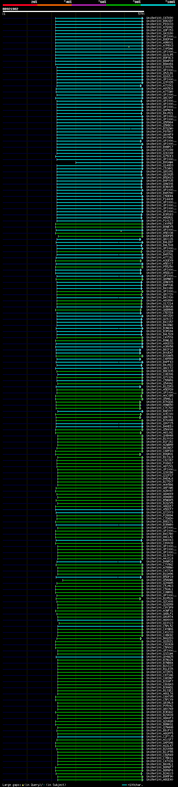Select hit UniRef100_B8NKG1
This screenshot has height=787, width=178.
[x=159, y=724]
